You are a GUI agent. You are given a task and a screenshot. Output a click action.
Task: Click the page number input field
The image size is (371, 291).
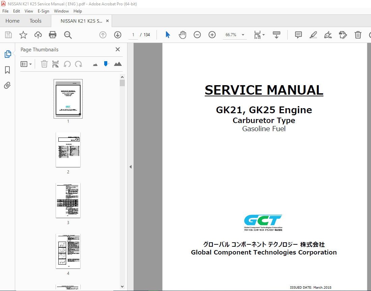point(133,35)
